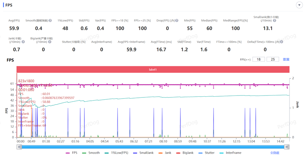The width and height of the screenshot is (304, 156).
Task: Collapse the FPS panel with top-right arrow
Action: [x=299, y=5]
